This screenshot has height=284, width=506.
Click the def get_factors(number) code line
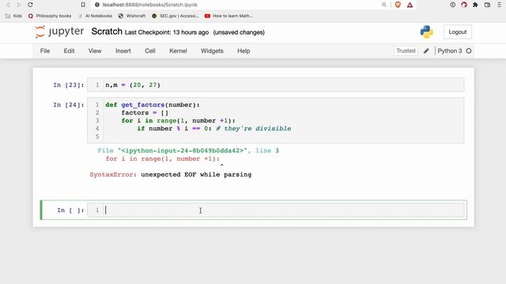click(x=153, y=105)
